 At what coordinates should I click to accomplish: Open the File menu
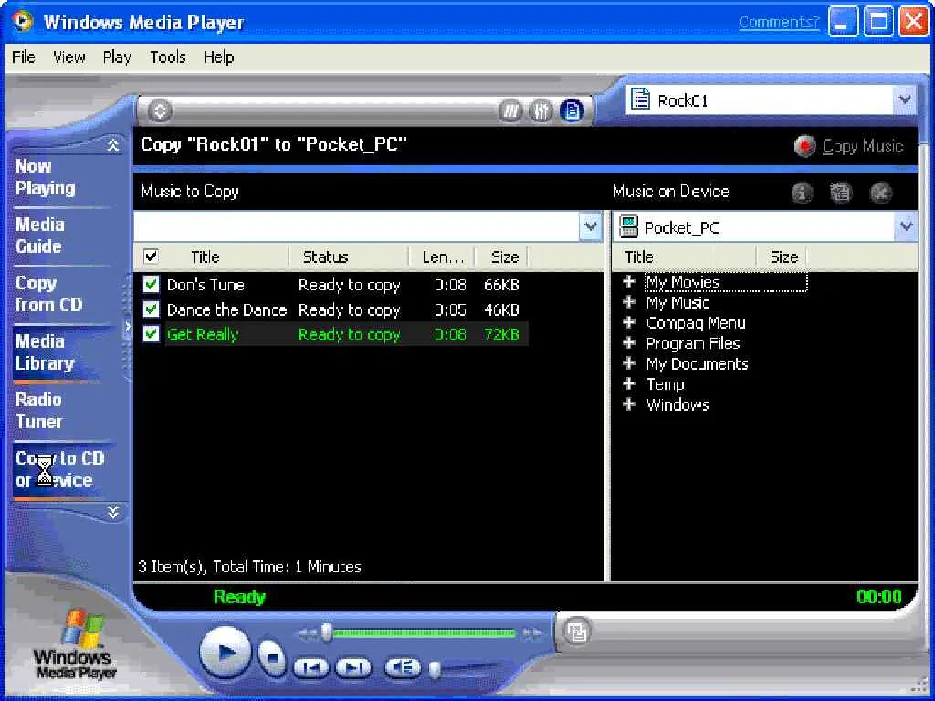(24, 58)
